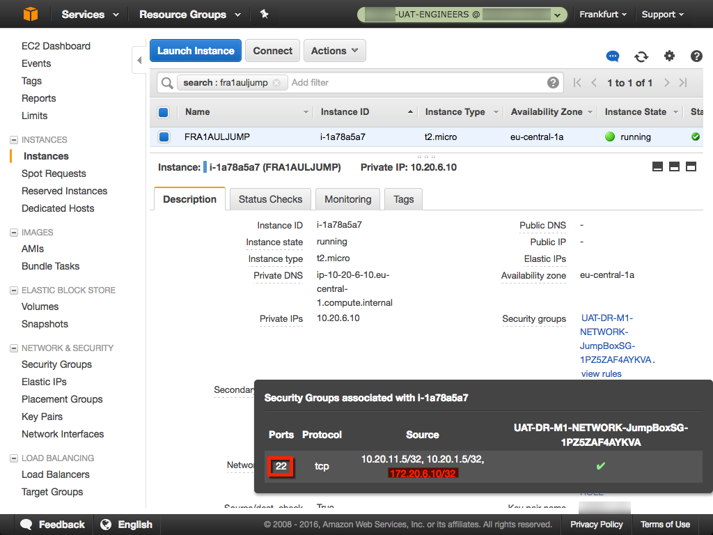Screen dimensions: 713x535
Task: Open the Services dropdown menu
Action: (90, 14)
